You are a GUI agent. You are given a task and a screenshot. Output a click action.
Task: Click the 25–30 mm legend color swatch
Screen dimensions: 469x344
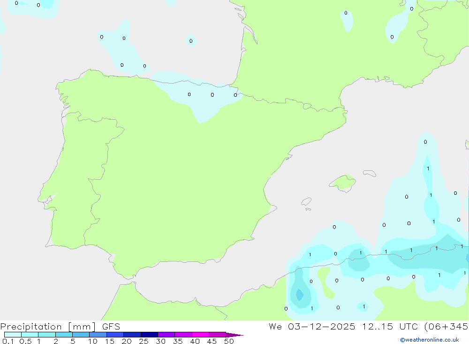point(149,335)
